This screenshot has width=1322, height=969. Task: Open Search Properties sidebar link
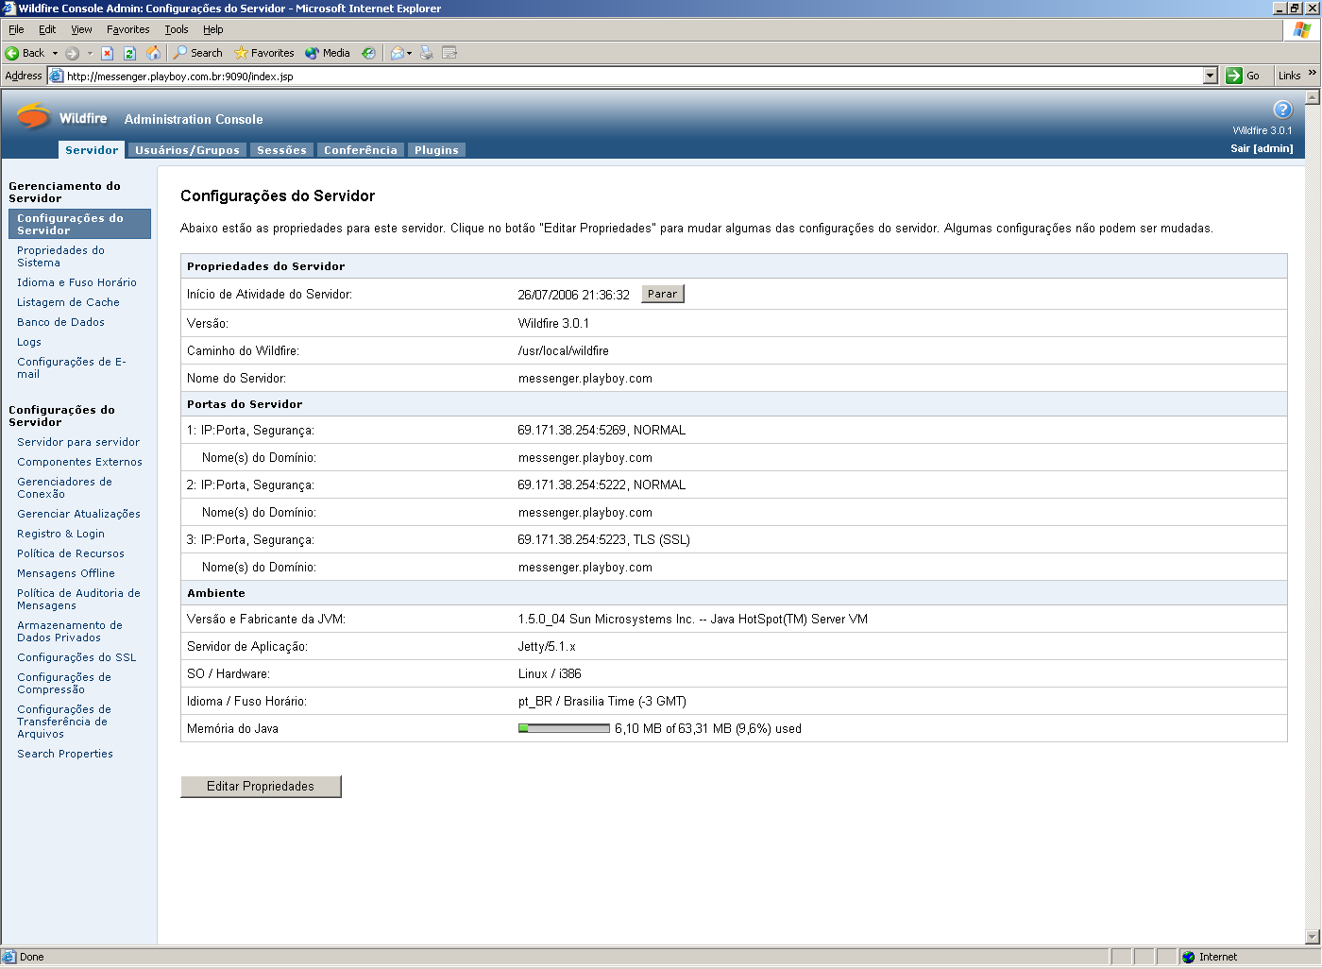click(65, 754)
